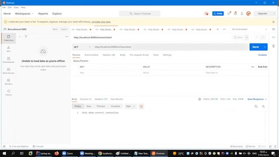The height and width of the screenshot is (157, 279).
Task: Click the query param Key field
Action: click(x=109, y=73)
